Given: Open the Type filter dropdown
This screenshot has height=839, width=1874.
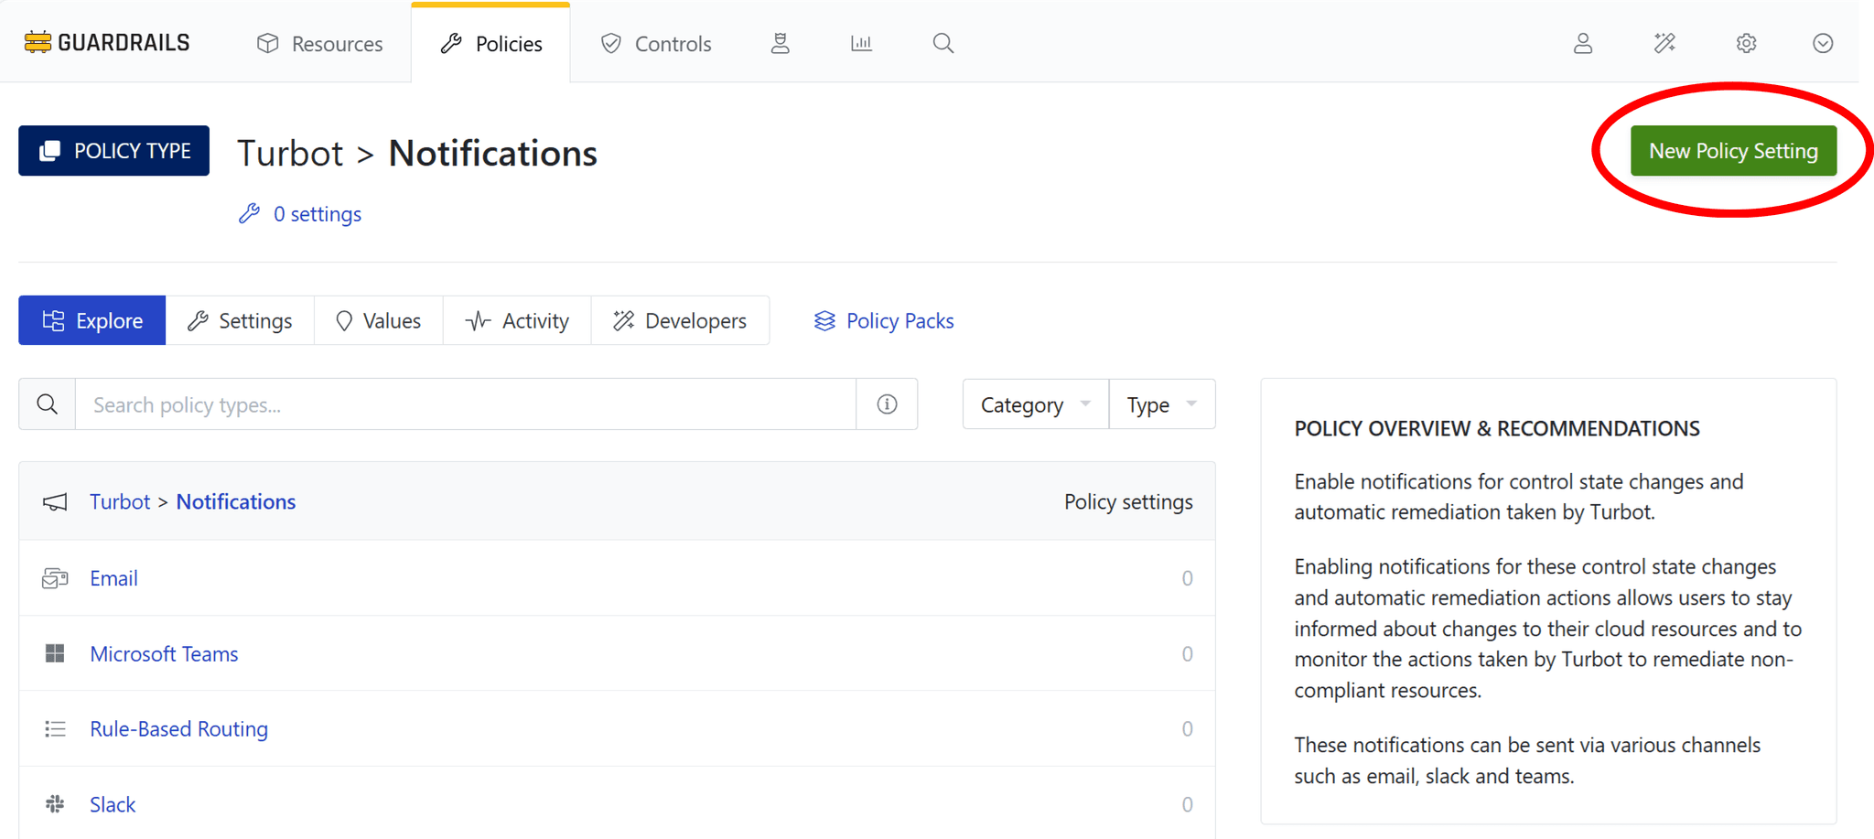Looking at the screenshot, I should pos(1160,403).
